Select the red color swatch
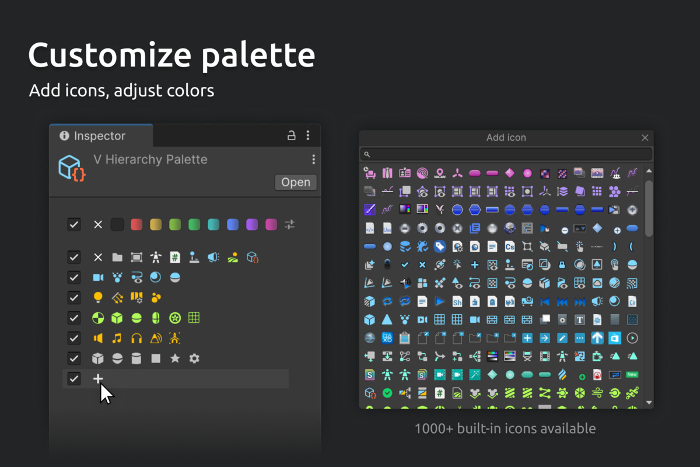Image resolution: width=700 pixels, height=467 pixels. click(136, 225)
